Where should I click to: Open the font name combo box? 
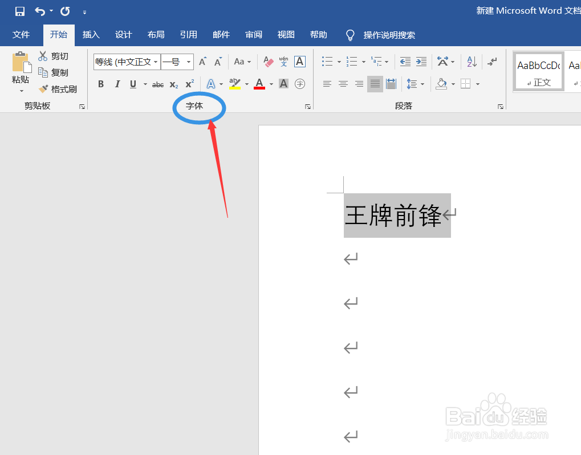tap(127, 62)
